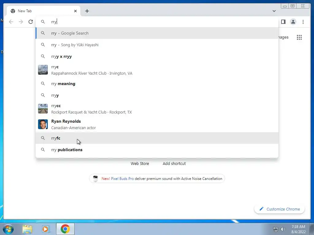
Task: Open a new tab with plus button
Action: click(x=87, y=11)
